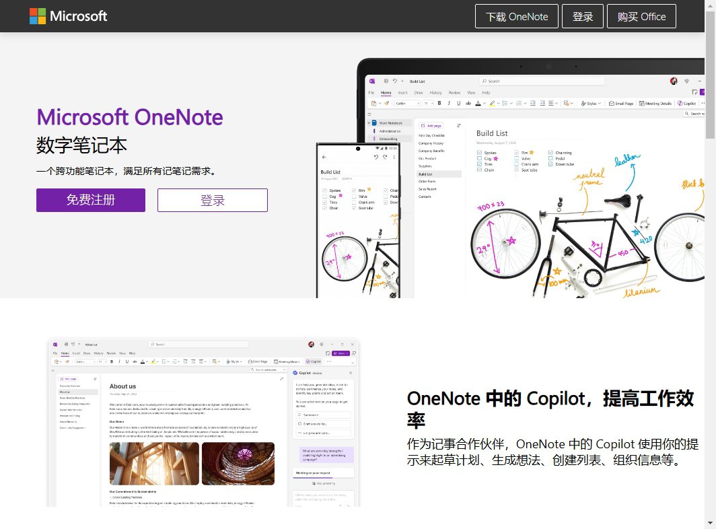Click the 下载 OneNote button

tap(516, 16)
